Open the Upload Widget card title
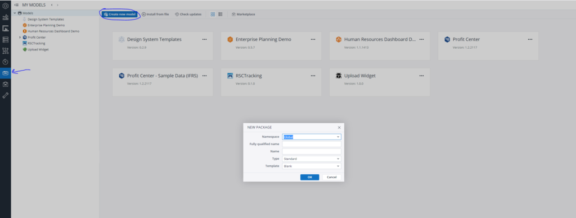Image resolution: width=576 pixels, height=218 pixels. click(x=359, y=76)
